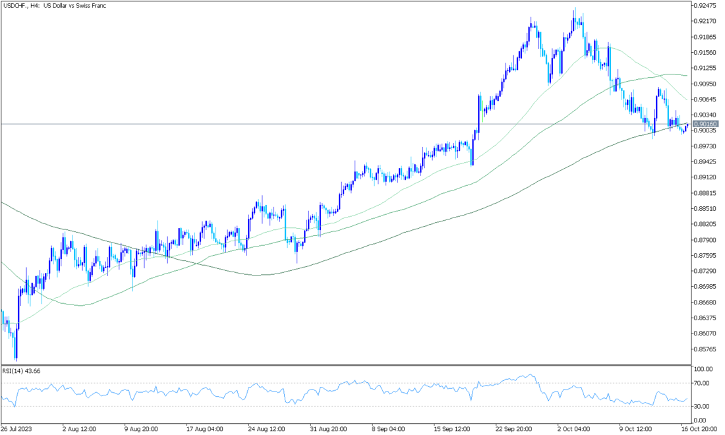Click the 0.88205 price axis label
This screenshot has width=725, height=435.
tap(705, 224)
